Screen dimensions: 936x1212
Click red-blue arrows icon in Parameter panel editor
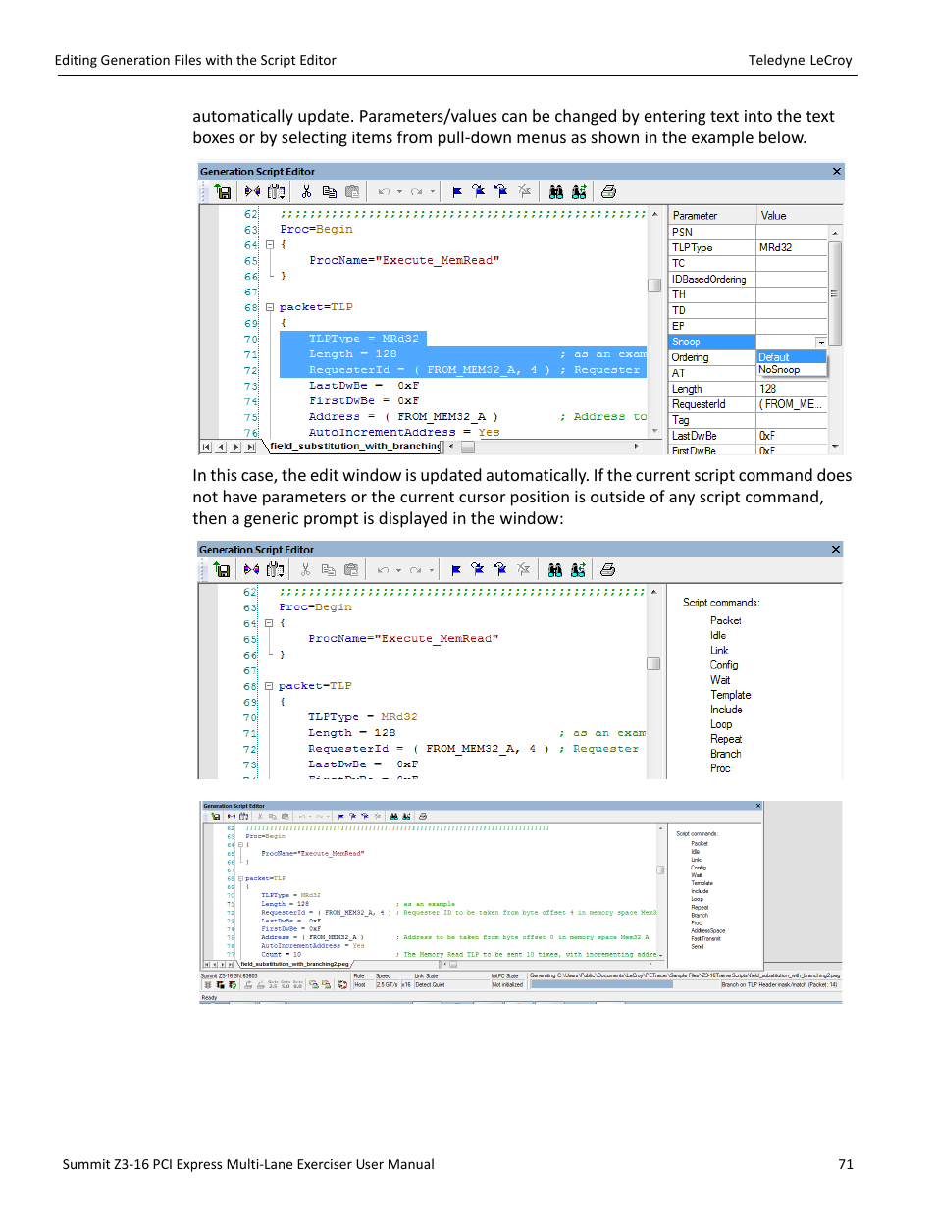click(x=252, y=192)
